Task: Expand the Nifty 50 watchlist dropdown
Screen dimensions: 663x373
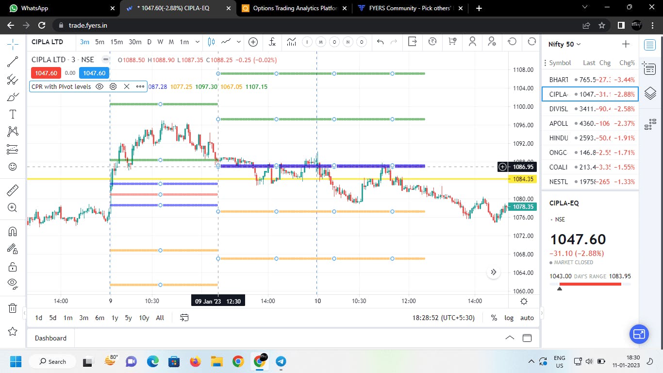Action: point(564,44)
